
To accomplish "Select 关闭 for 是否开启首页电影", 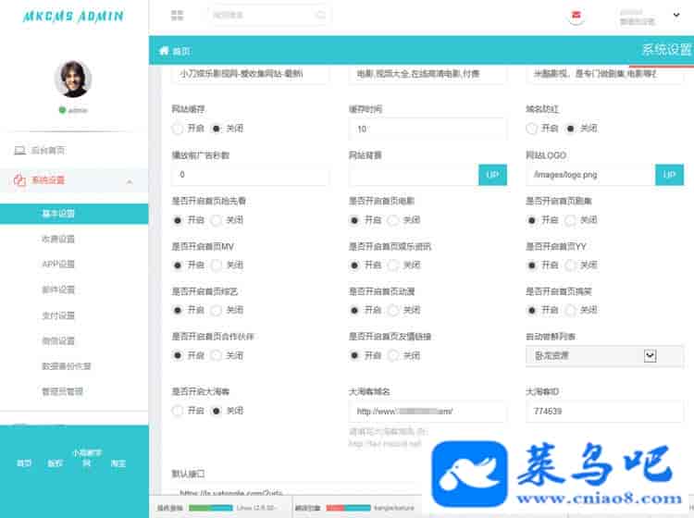I will tap(393, 220).
